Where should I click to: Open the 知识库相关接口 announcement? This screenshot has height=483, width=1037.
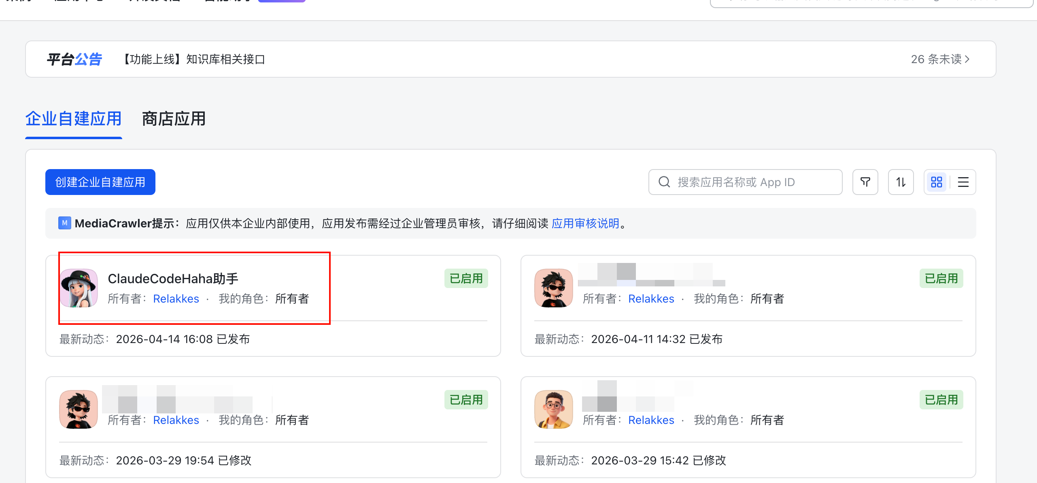[x=225, y=59]
